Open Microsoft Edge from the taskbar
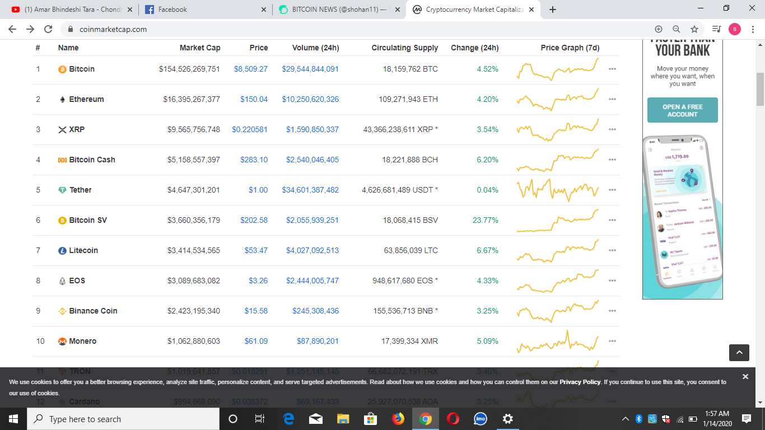Viewport: 765px width, 430px height. (288, 419)
